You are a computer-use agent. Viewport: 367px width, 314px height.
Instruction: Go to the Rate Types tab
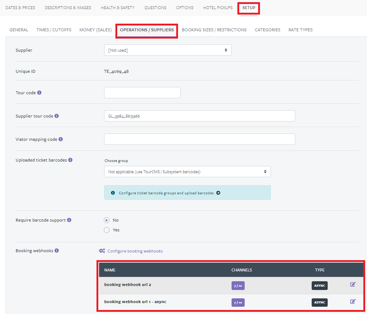[x=300, y=30]
